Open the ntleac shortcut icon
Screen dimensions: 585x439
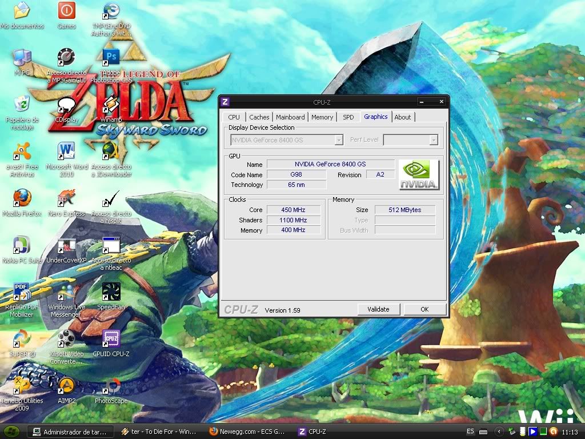111,245
